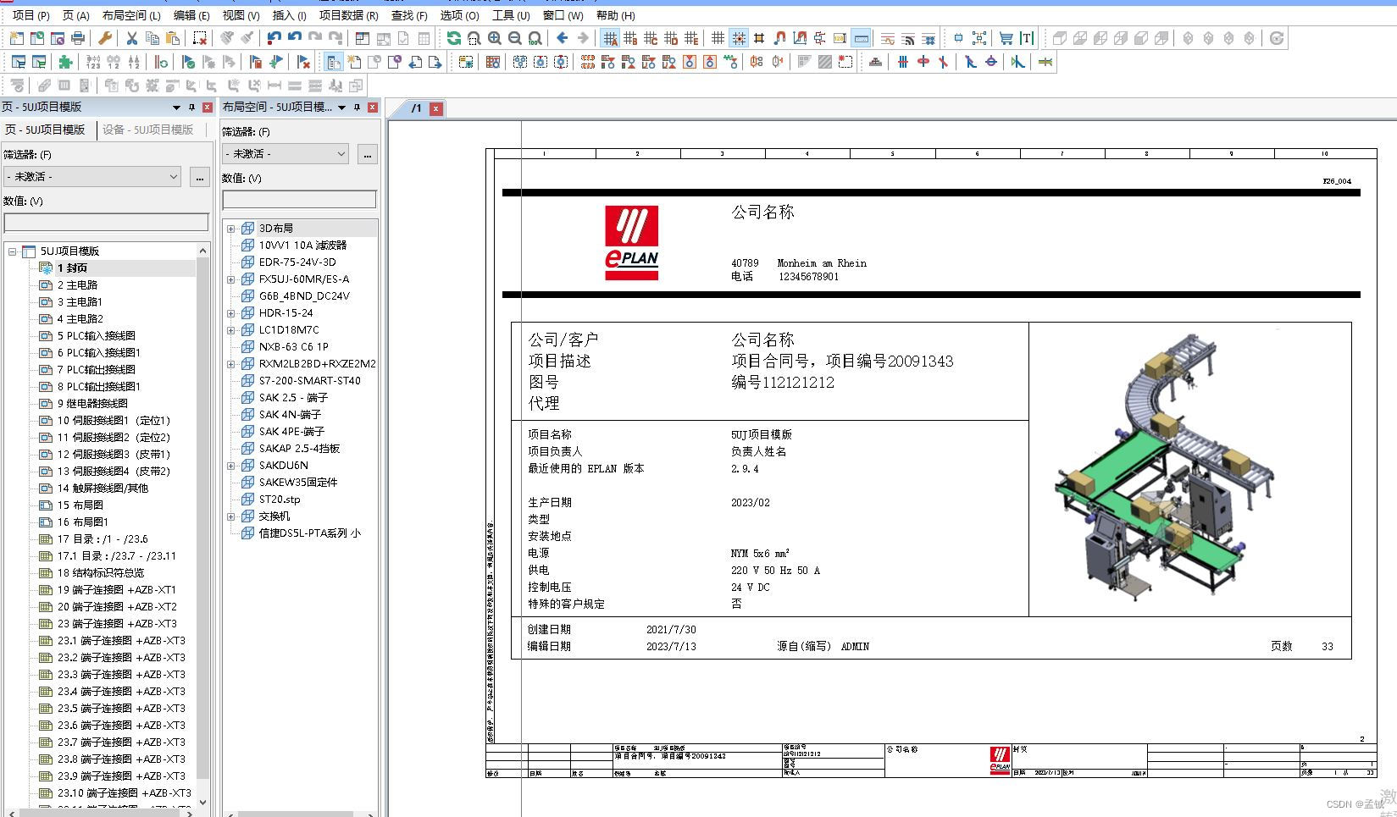This screenshot has width=1397, height=817.
Task: Expand the SAKDU6N tree node
Action: 230,466
